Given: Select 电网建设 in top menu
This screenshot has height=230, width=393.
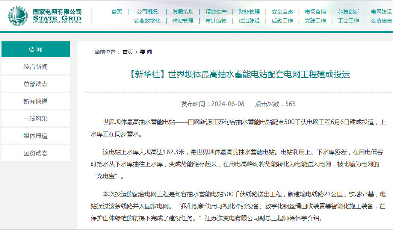Looking at the screenshot, I should (x=381, y=12).
